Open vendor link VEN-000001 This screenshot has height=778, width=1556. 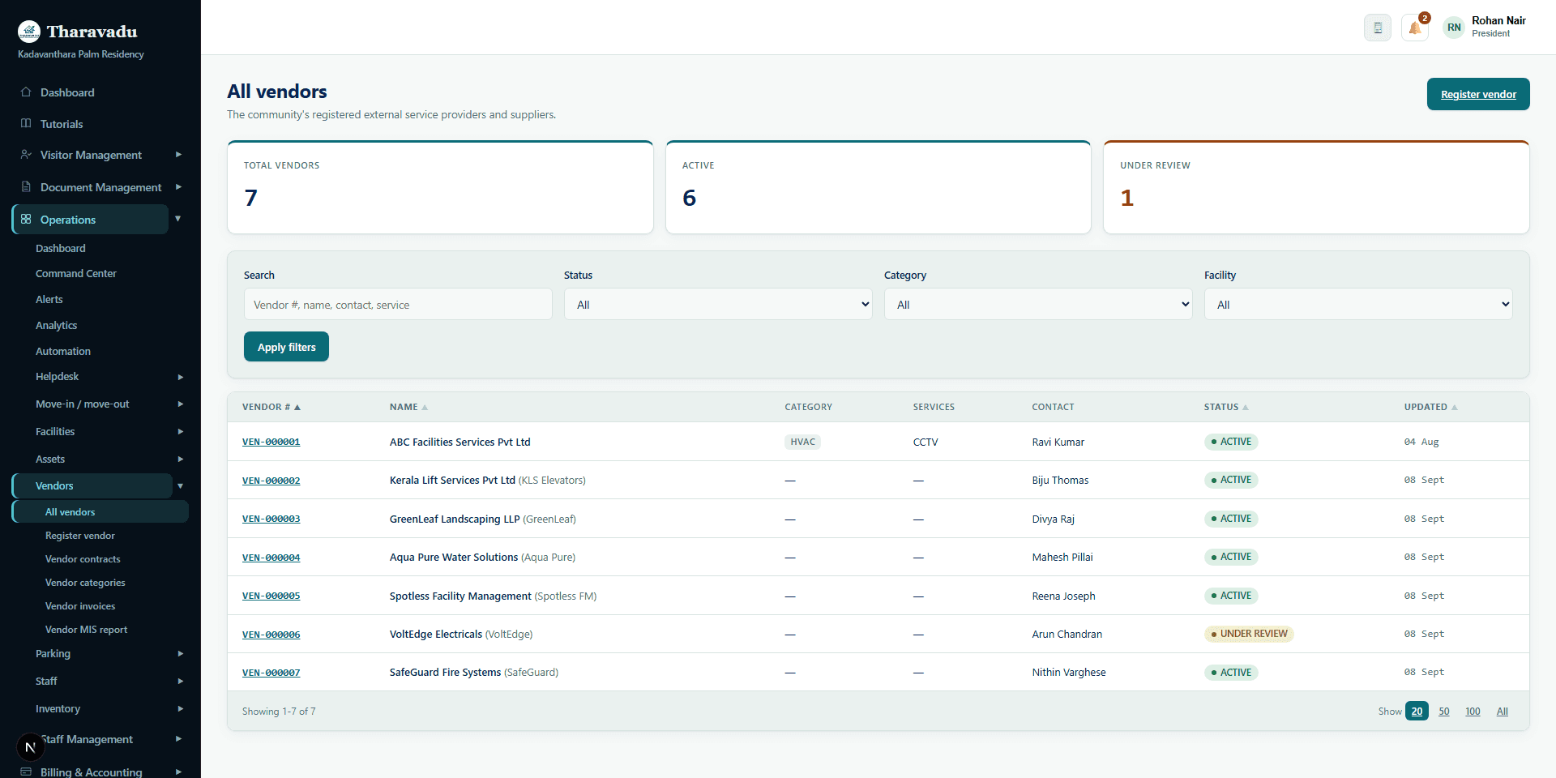point(271,442)
